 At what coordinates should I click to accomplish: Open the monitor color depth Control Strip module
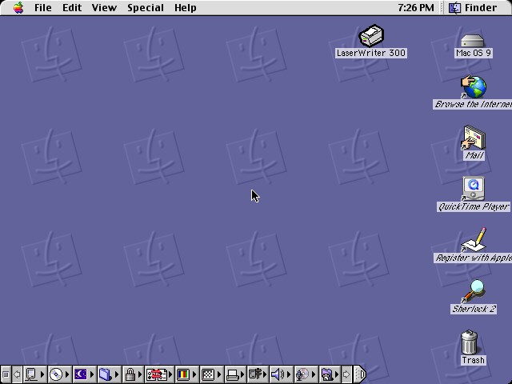(186, 374)
